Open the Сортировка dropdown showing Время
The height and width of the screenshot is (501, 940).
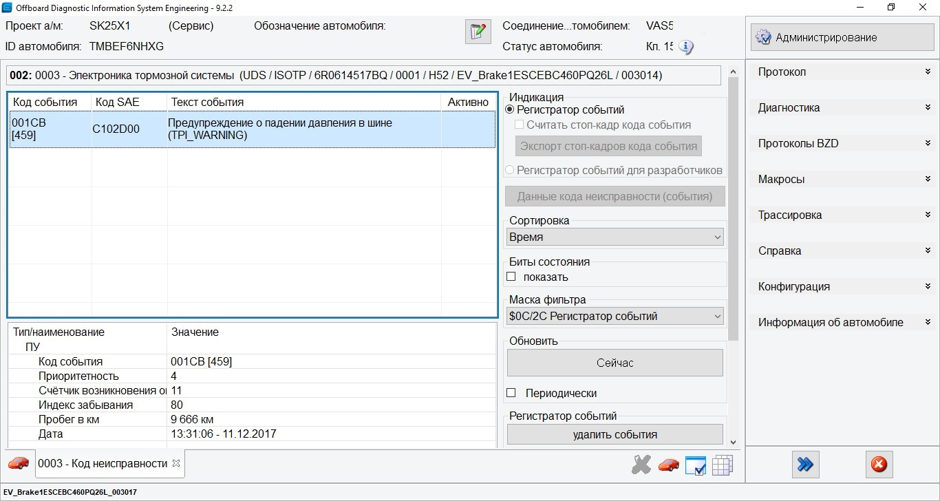pos(615,237)
